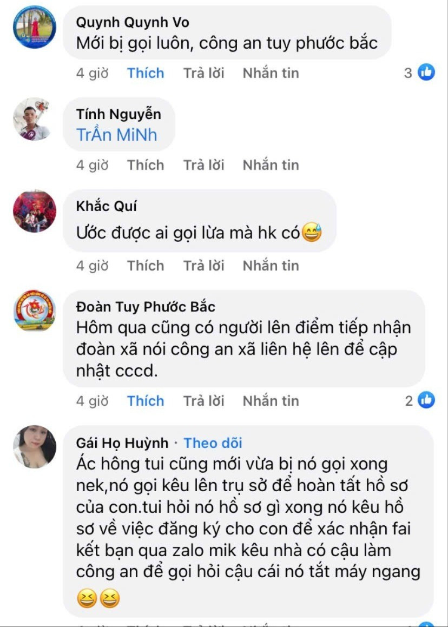Viewport: 448px width, 627px height.
Task: Reply to Quynh Quynh Vo's comment
Action: tap(203, 73)
